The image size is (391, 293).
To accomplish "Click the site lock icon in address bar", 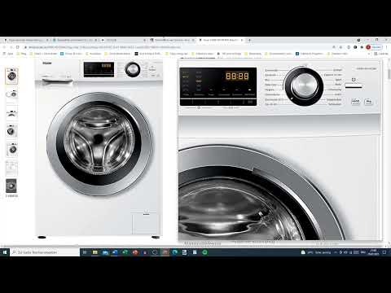I will [25, 47].
